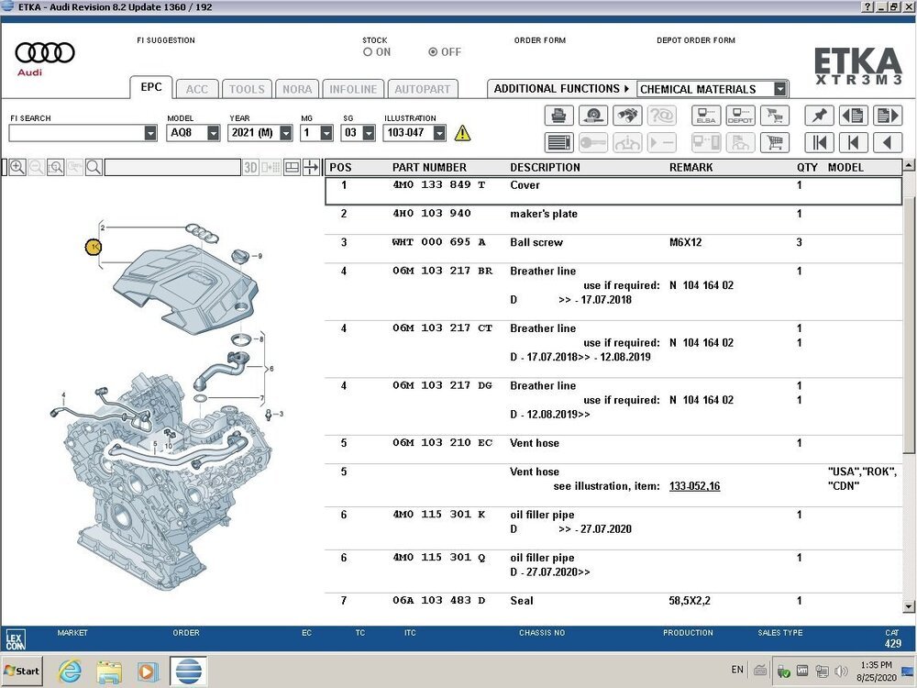This screenshot has height=688, width=917.
Task: Jump to first illustration using the skip-to-start arrow
Action: [x=819, y=143]
